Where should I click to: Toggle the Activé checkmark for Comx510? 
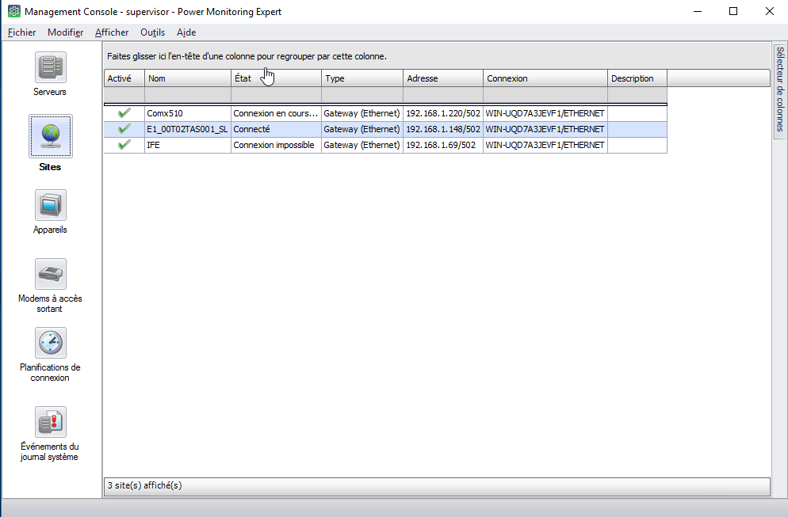point(124,113)
